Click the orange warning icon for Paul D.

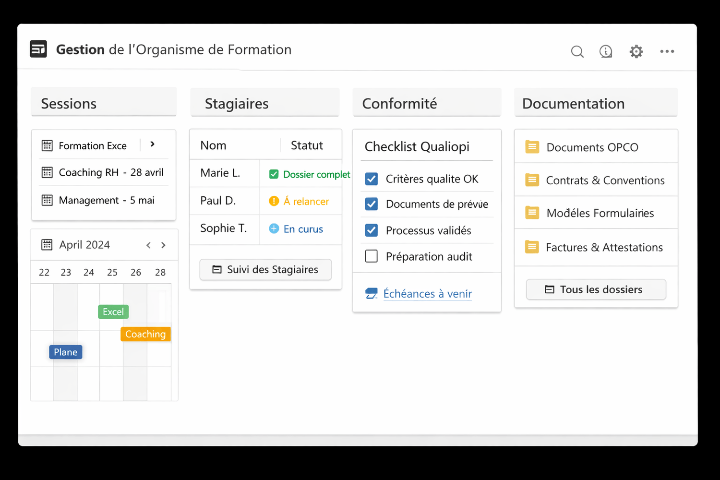point(274,201)
